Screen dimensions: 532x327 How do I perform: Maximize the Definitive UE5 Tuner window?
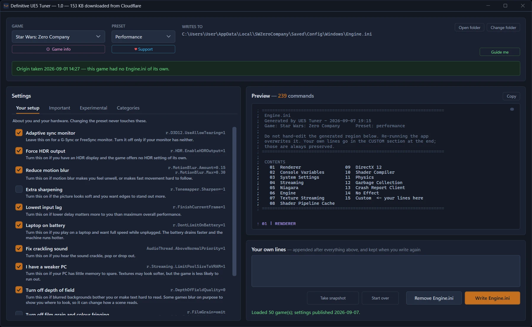click(x=505, y=6)
